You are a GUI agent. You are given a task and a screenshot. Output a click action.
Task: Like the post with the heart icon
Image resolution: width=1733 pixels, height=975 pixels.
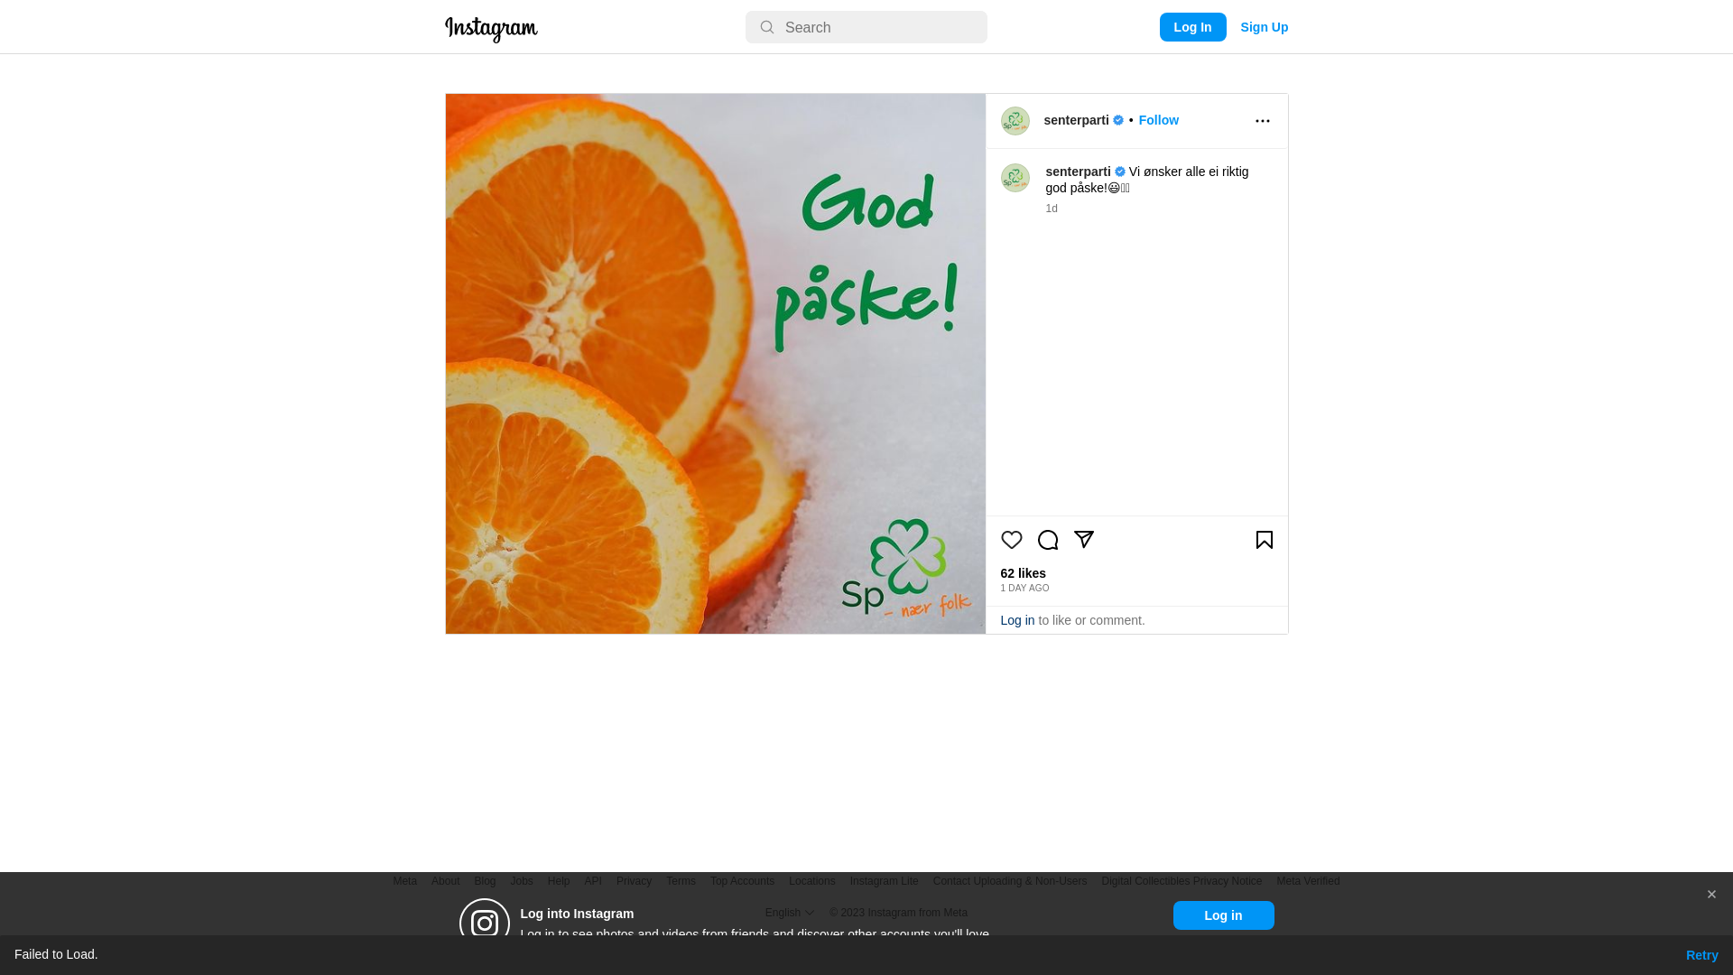click(1011, 540)
